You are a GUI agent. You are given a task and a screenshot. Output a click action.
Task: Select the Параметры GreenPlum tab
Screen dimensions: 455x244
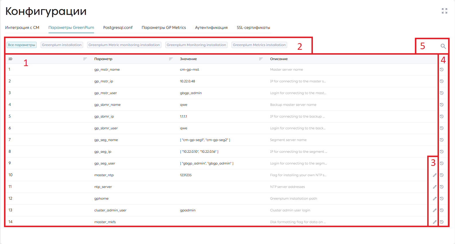pyautogui.click(x=71, y=28)
